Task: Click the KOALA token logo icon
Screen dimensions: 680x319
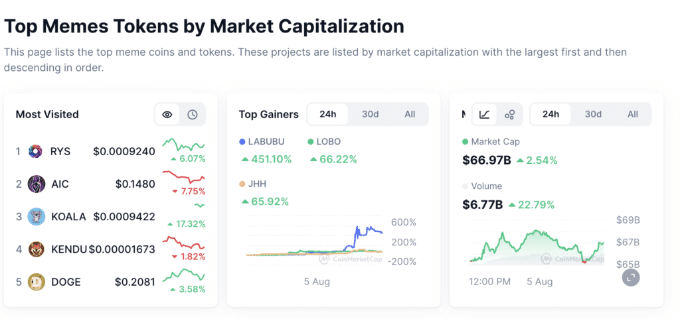Action: click(36, 216)
